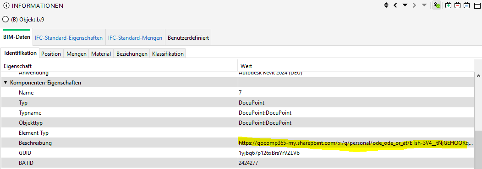Select the Identifikation sub-tab
482x169 pixels.
pyautogui.click(x=20, y=53)
